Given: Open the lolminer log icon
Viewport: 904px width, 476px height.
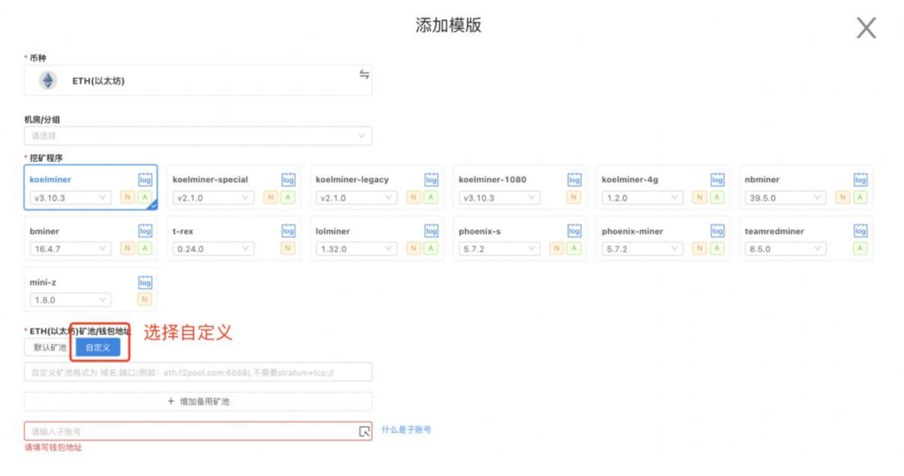Looking at the screenshot, I should coord(432,230).
